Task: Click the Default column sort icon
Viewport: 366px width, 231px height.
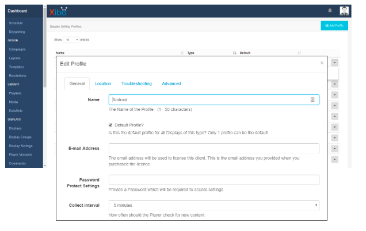Action: (300, 53)
